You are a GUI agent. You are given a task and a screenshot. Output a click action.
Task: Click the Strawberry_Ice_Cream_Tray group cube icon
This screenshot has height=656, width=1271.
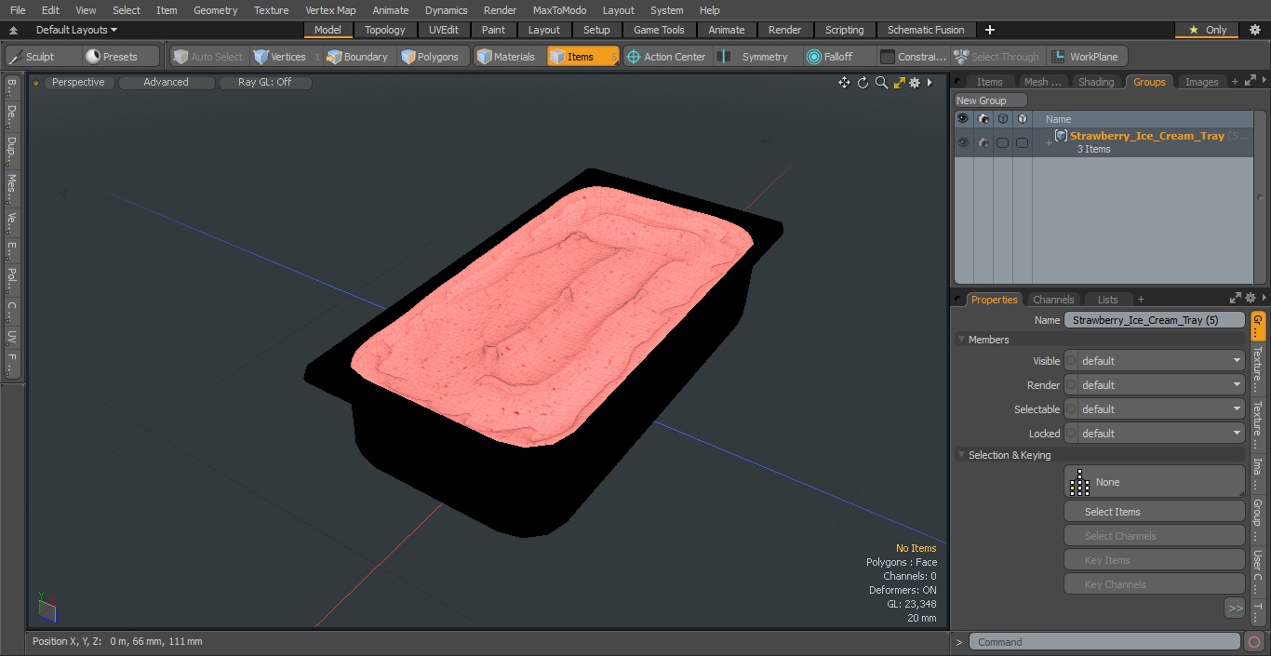(x=1061, y=136)
